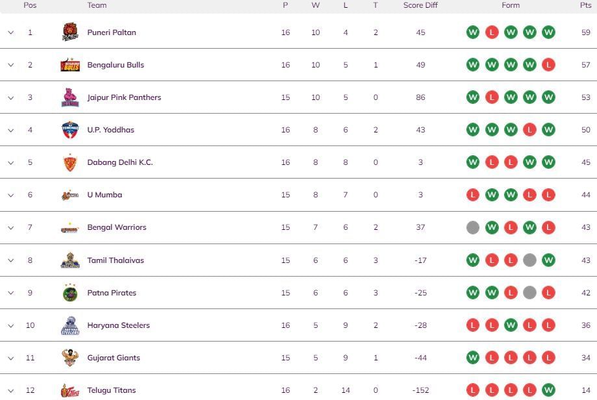Click the U.P. Yoddhas club crest
597x400 pixels.
(70, 129)
